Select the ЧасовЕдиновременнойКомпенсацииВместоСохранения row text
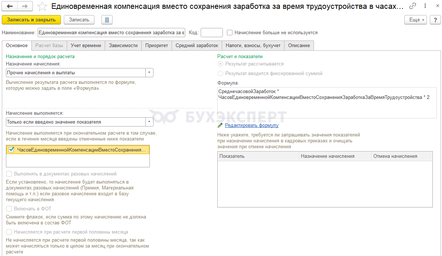This screenshot has width=442, height=256. tap(82, 150)
